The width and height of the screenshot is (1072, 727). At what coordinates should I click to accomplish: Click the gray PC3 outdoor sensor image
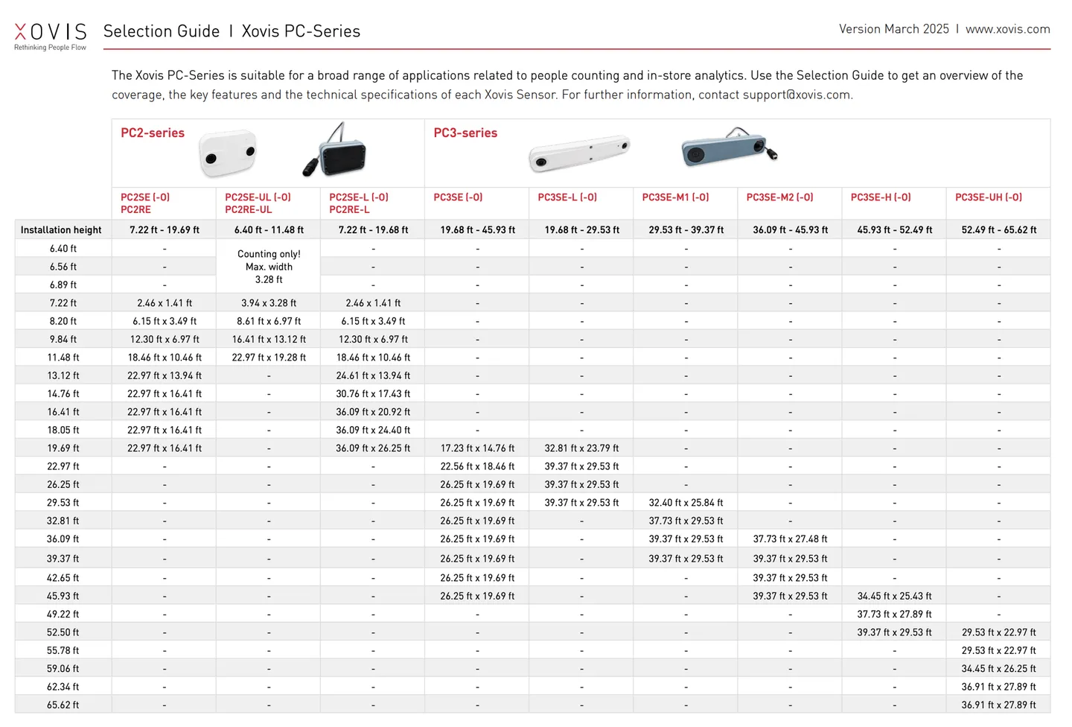[x=729, y=147]
